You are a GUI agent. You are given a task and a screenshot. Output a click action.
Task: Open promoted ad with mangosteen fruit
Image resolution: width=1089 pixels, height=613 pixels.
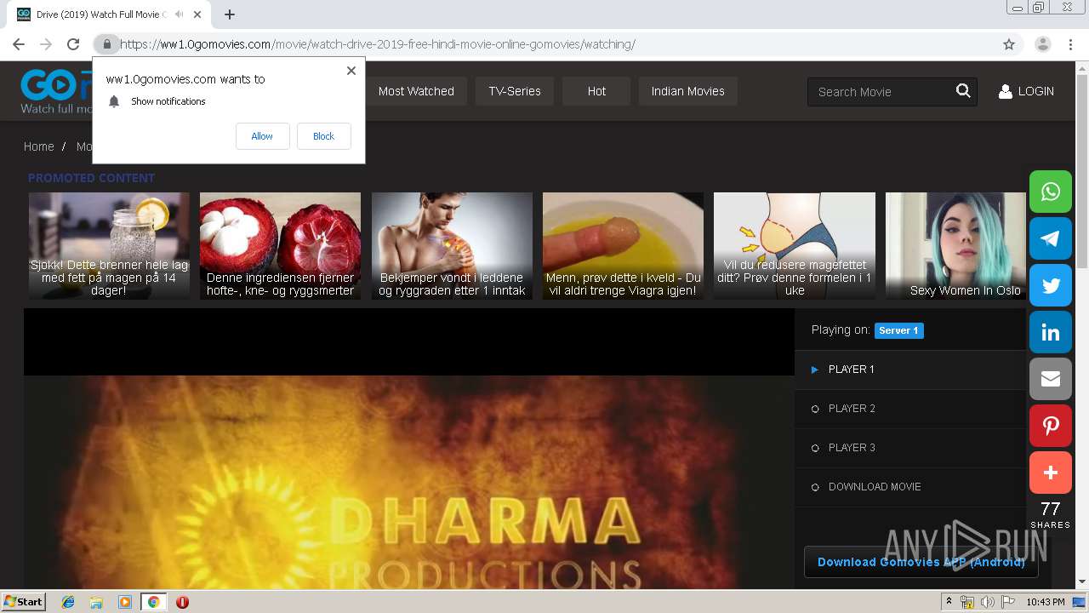[x=280, y=245]
